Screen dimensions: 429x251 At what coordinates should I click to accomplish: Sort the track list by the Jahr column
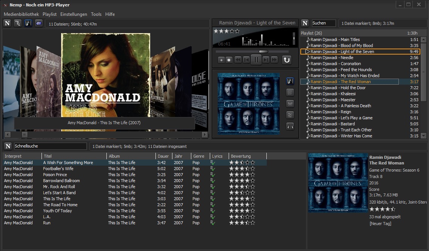(181, 156)
